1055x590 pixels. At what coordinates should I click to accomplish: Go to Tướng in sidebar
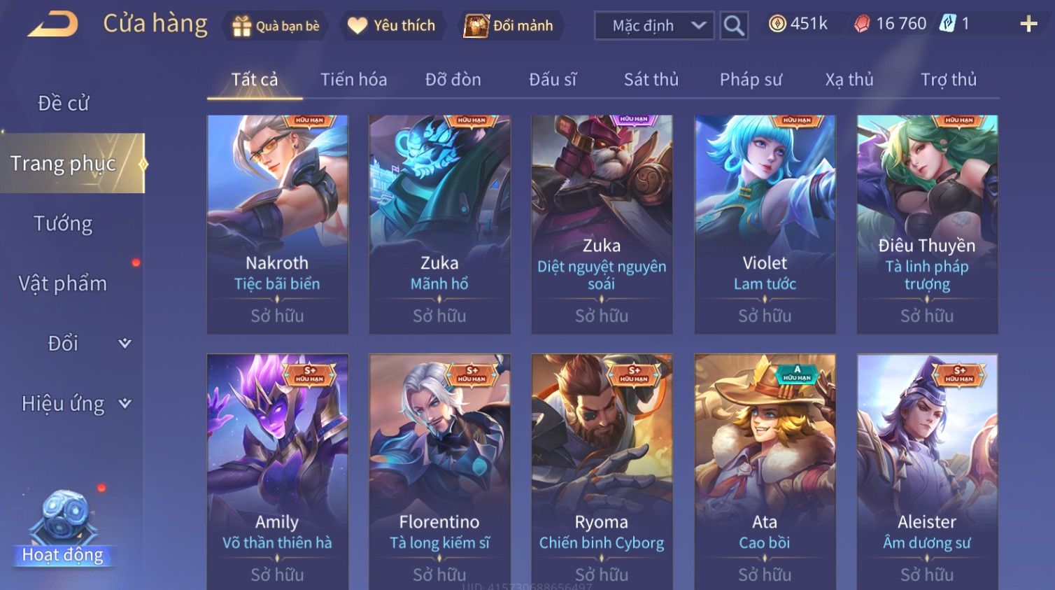63,223
